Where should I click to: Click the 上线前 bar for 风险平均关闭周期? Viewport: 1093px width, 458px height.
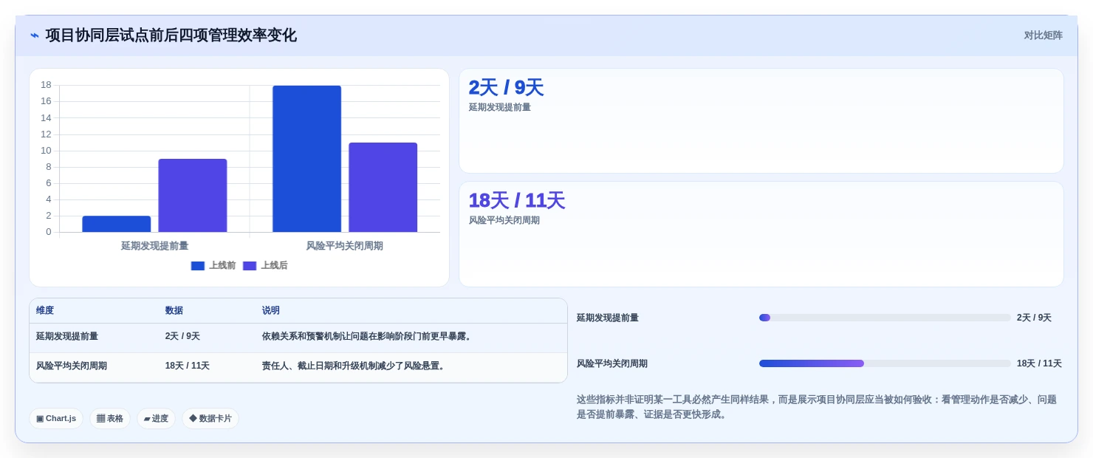click(307, 159)
